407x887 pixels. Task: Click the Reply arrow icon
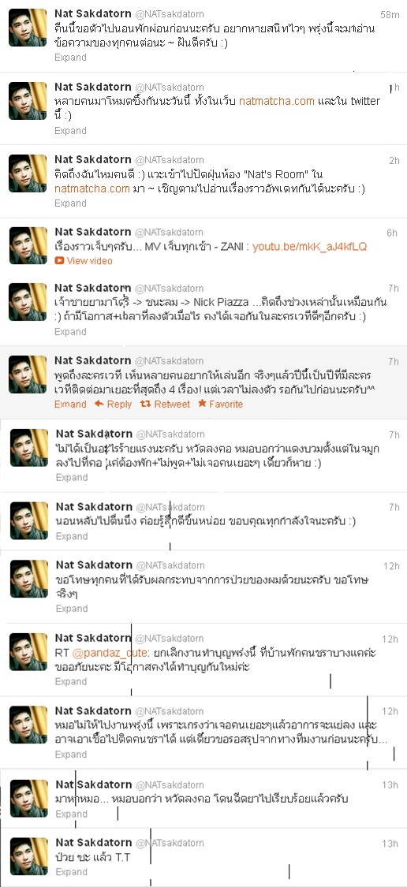coord(99,404)
